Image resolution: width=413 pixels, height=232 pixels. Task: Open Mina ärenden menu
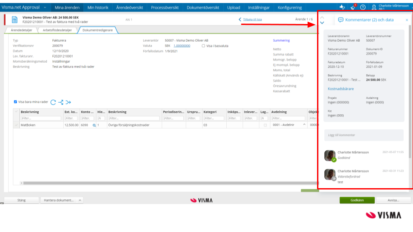coord(67,8)
